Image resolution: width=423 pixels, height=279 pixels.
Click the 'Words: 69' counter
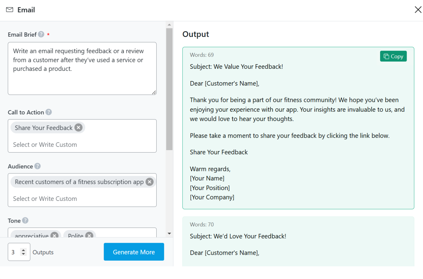(202, 55)
